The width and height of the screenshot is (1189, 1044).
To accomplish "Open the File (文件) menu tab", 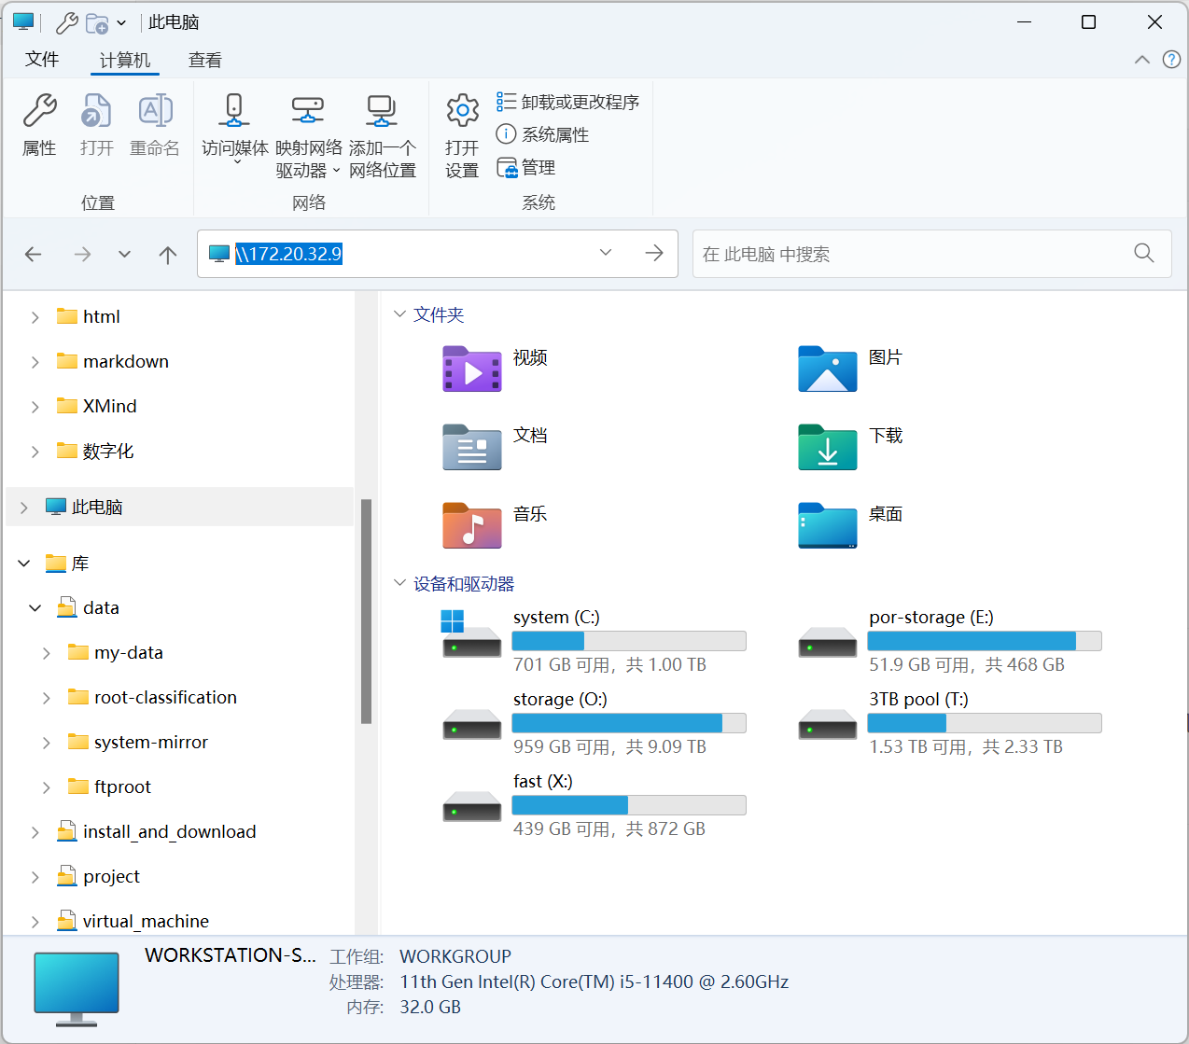I will tap(42, 60).
